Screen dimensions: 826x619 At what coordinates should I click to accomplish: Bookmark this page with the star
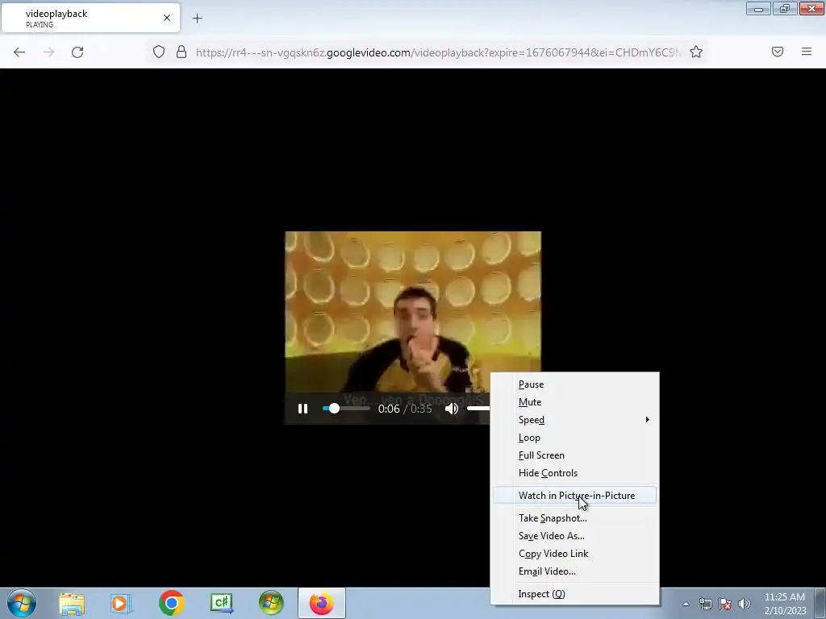click(696, 52)
